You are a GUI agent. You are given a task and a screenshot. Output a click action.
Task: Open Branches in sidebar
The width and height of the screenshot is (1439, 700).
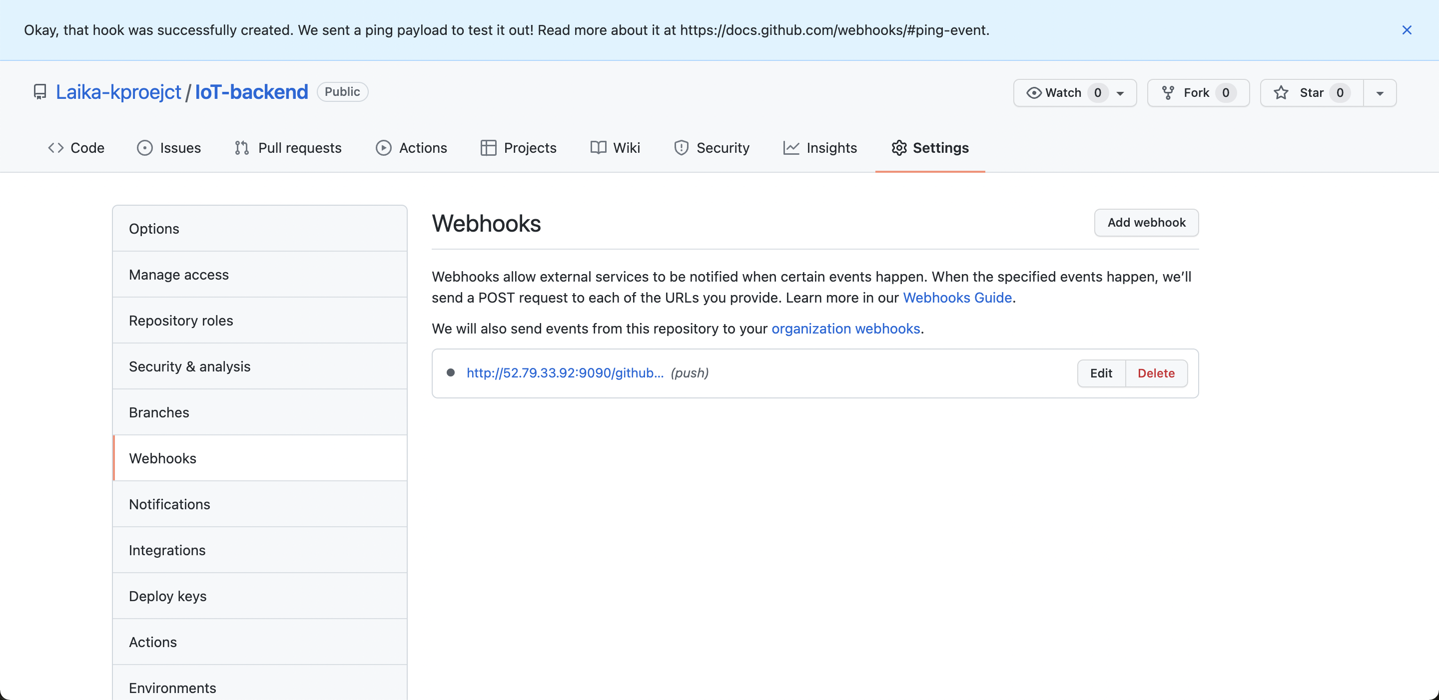click(x=260, y=412)
